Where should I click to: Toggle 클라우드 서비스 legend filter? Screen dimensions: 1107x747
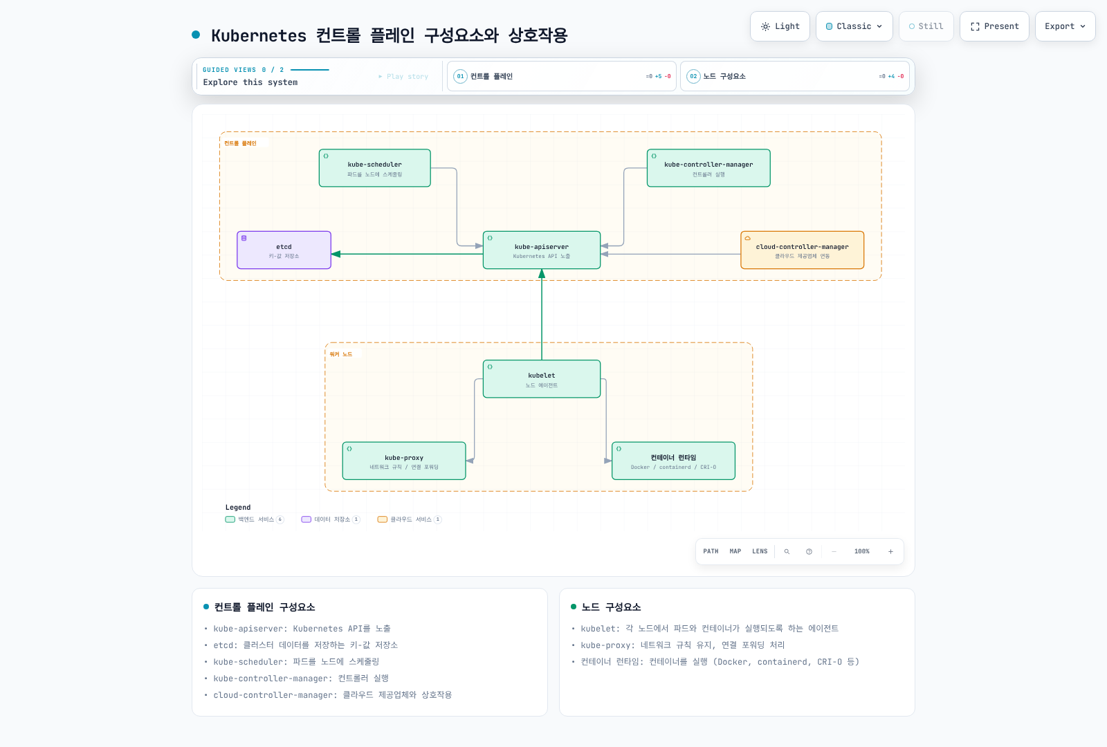(x=410, y=519)
